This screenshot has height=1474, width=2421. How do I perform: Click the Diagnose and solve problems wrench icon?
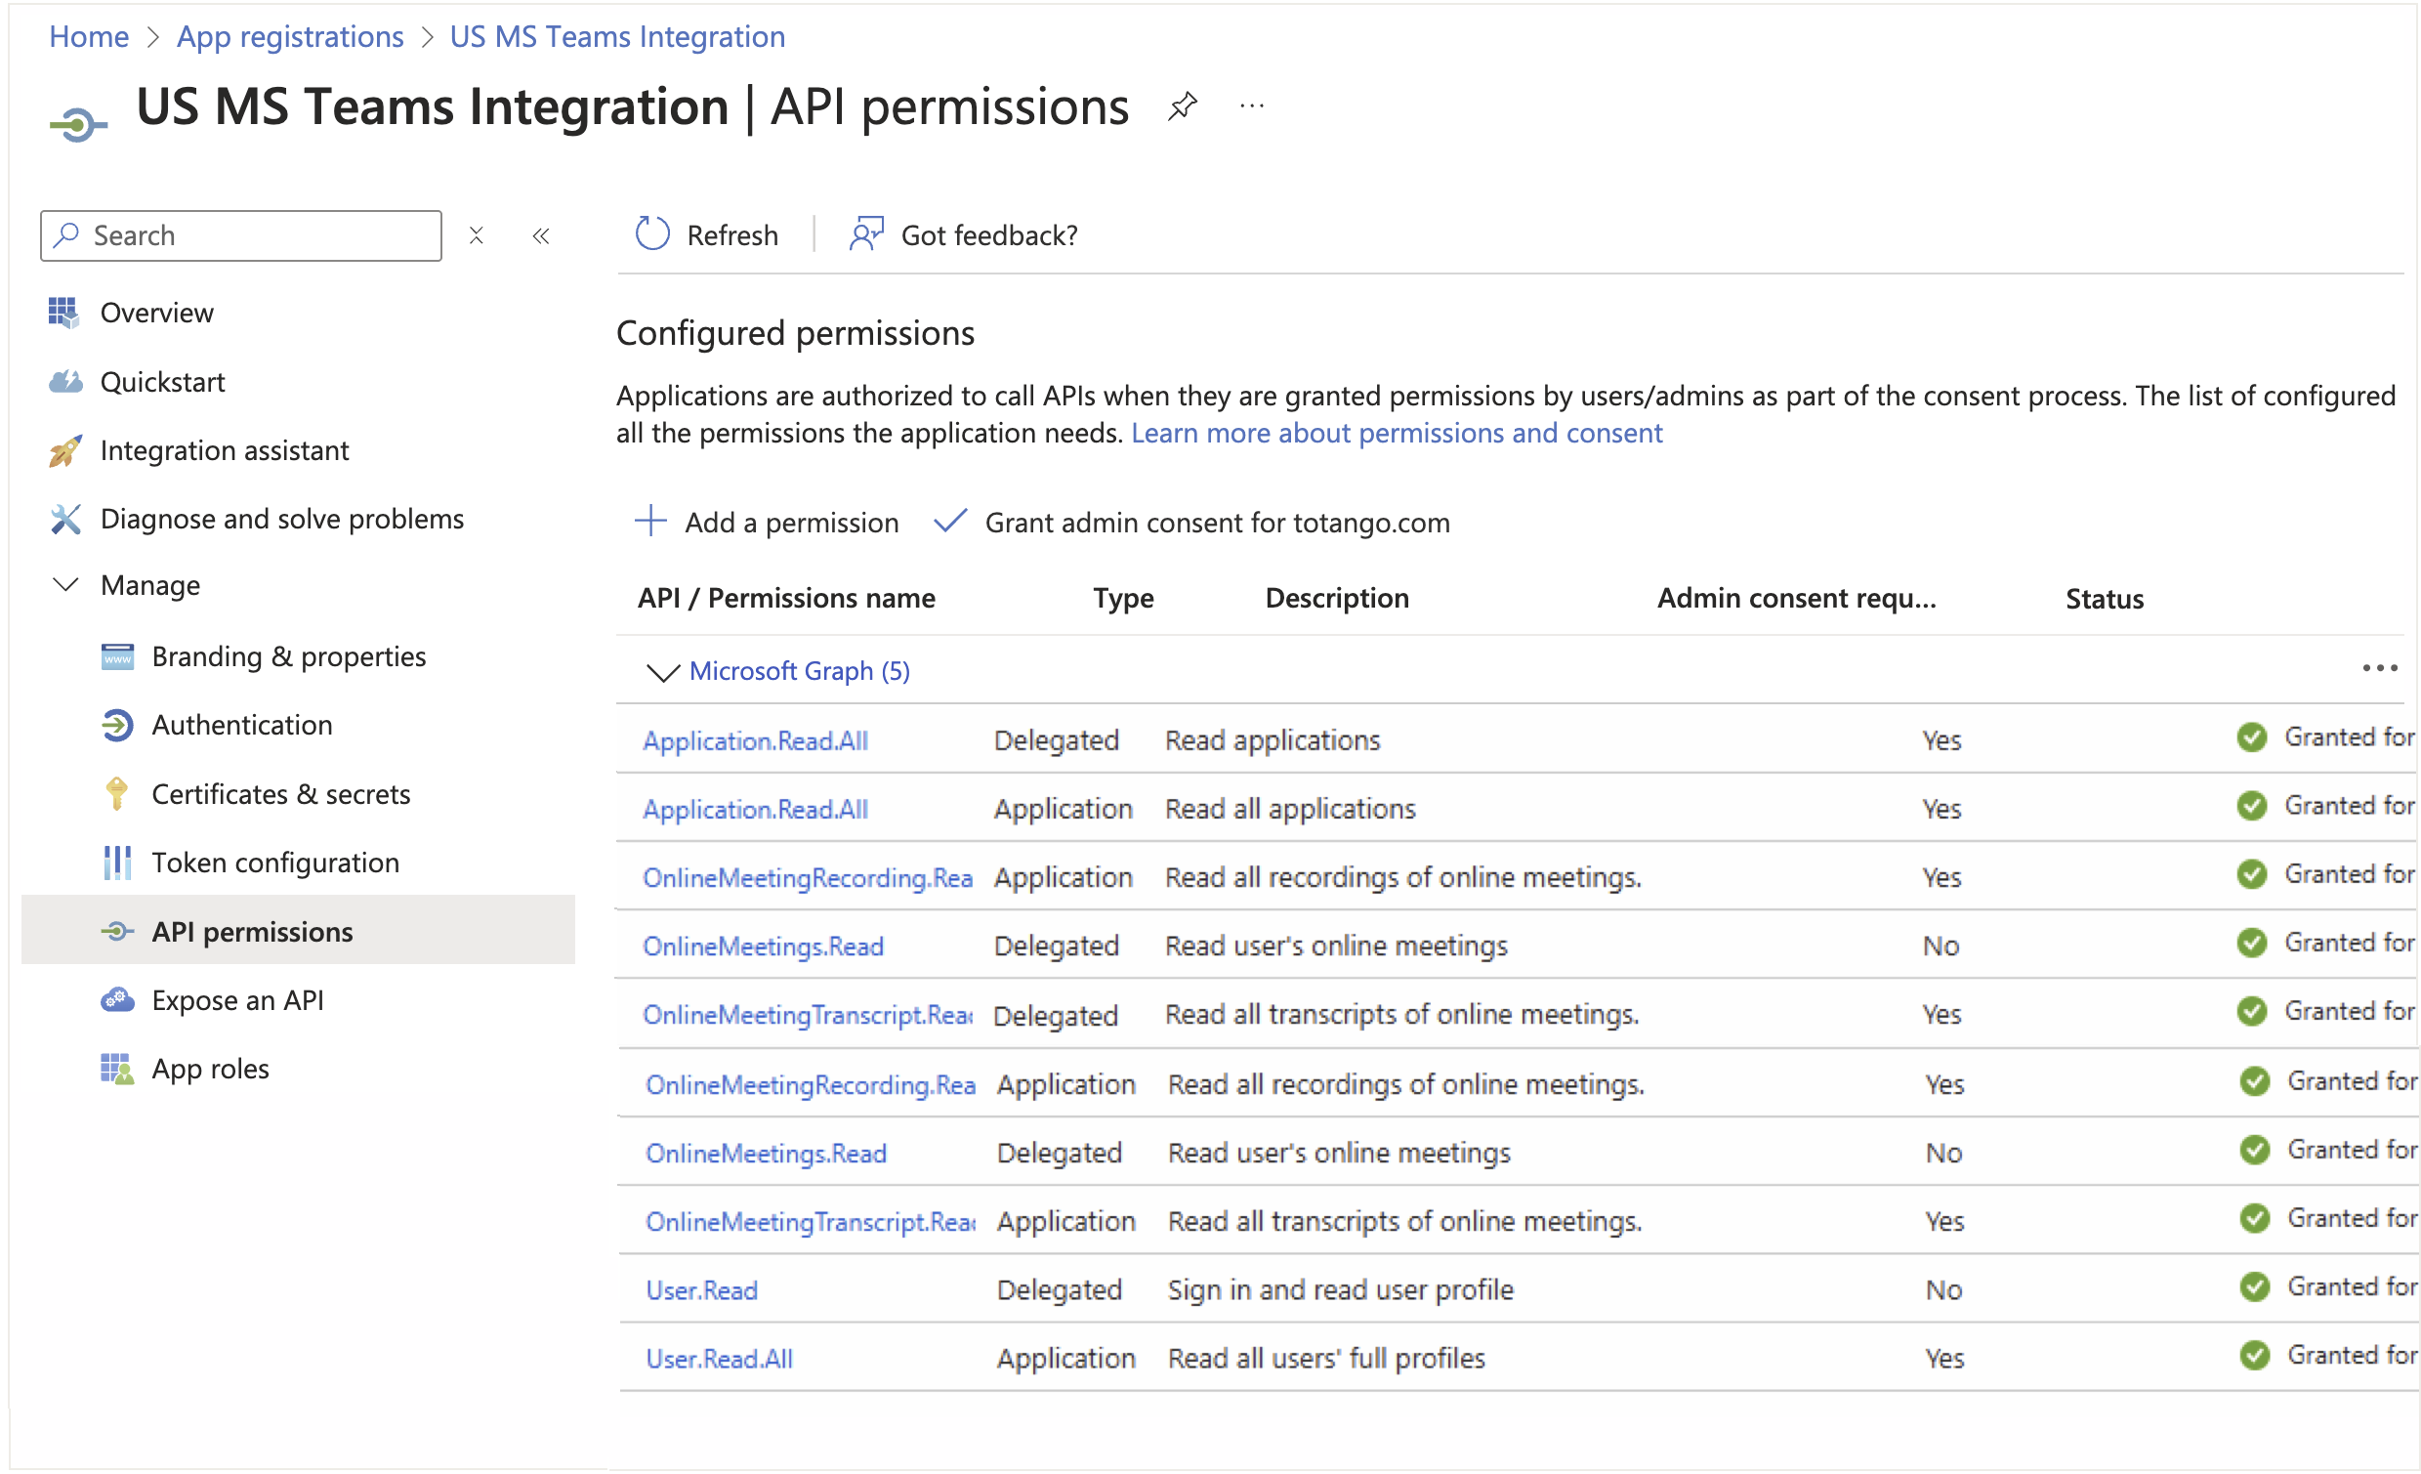tap(64, 519)
